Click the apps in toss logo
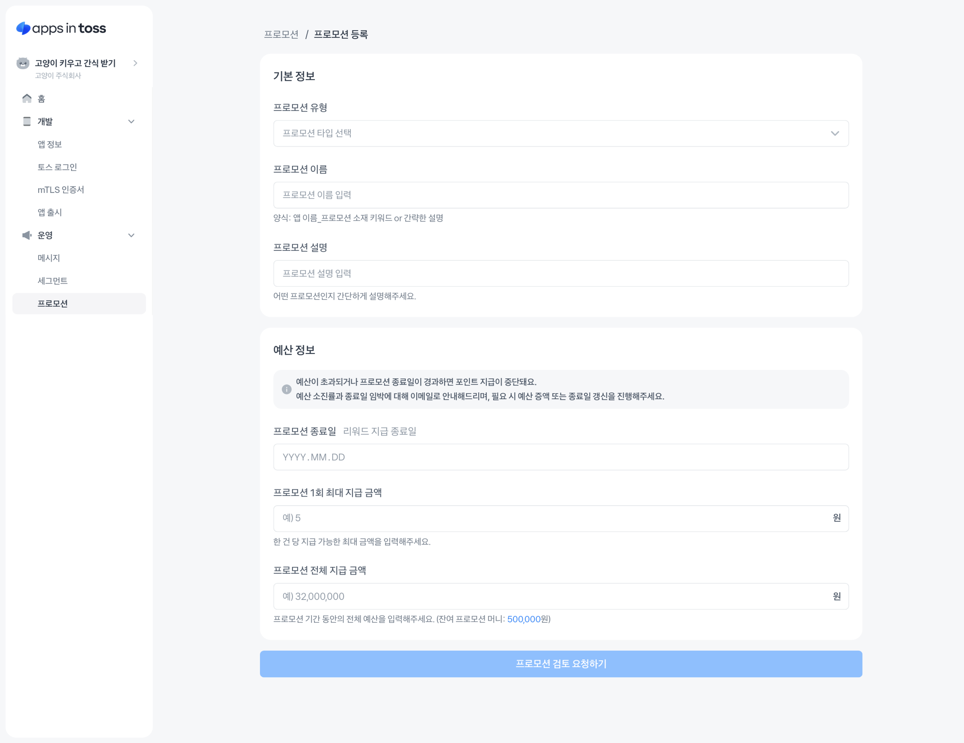 [x=61, y=28]
